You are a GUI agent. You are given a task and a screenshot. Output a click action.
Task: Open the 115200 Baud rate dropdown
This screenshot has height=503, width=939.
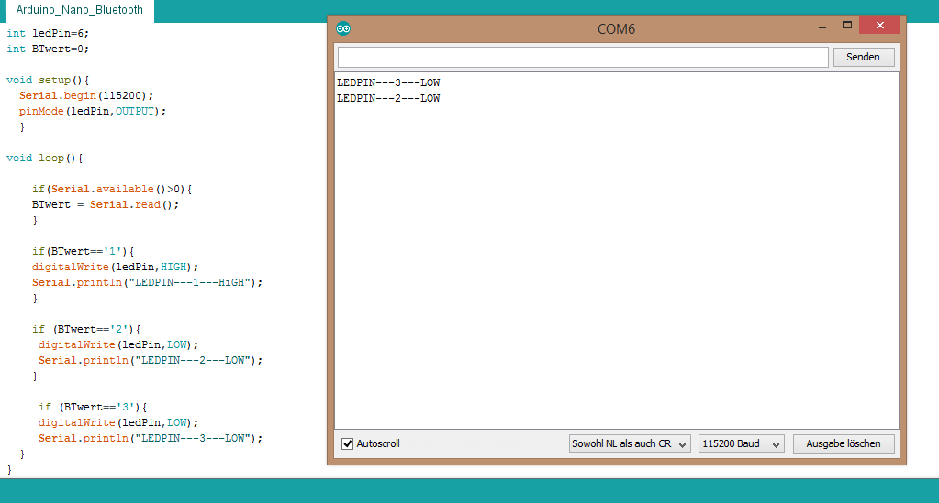pyautogui.click(x=742, y=443)
